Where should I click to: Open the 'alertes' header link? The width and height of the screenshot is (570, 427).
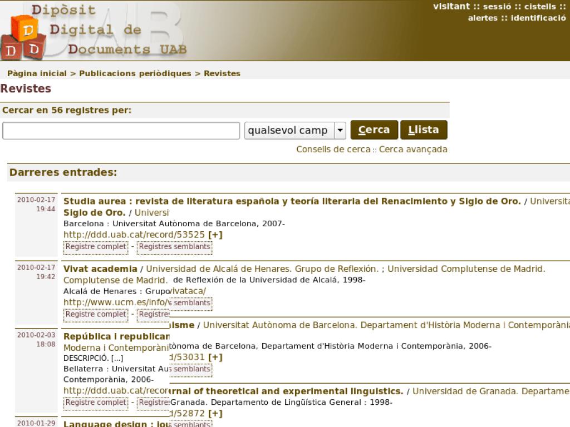click(x=483, y=18)
